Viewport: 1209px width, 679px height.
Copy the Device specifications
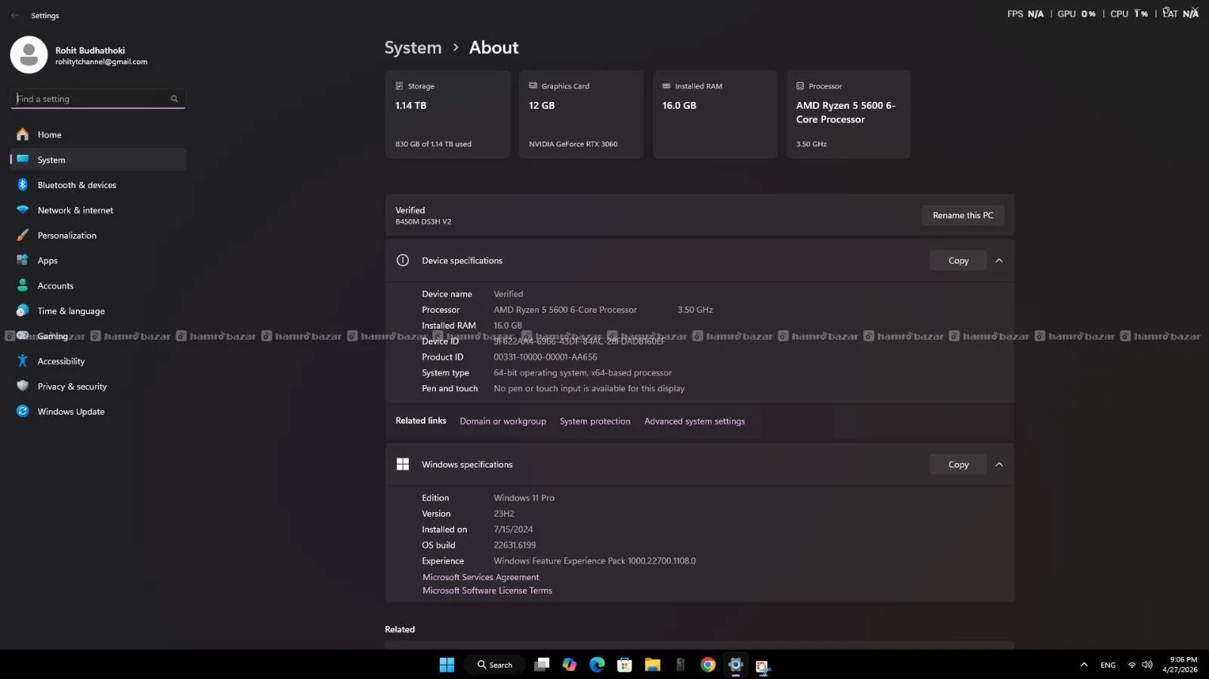[958, 261]
